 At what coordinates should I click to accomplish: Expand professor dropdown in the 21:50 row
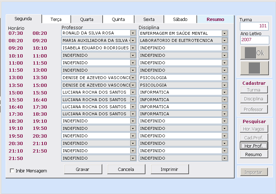click(x=133, y=158)
